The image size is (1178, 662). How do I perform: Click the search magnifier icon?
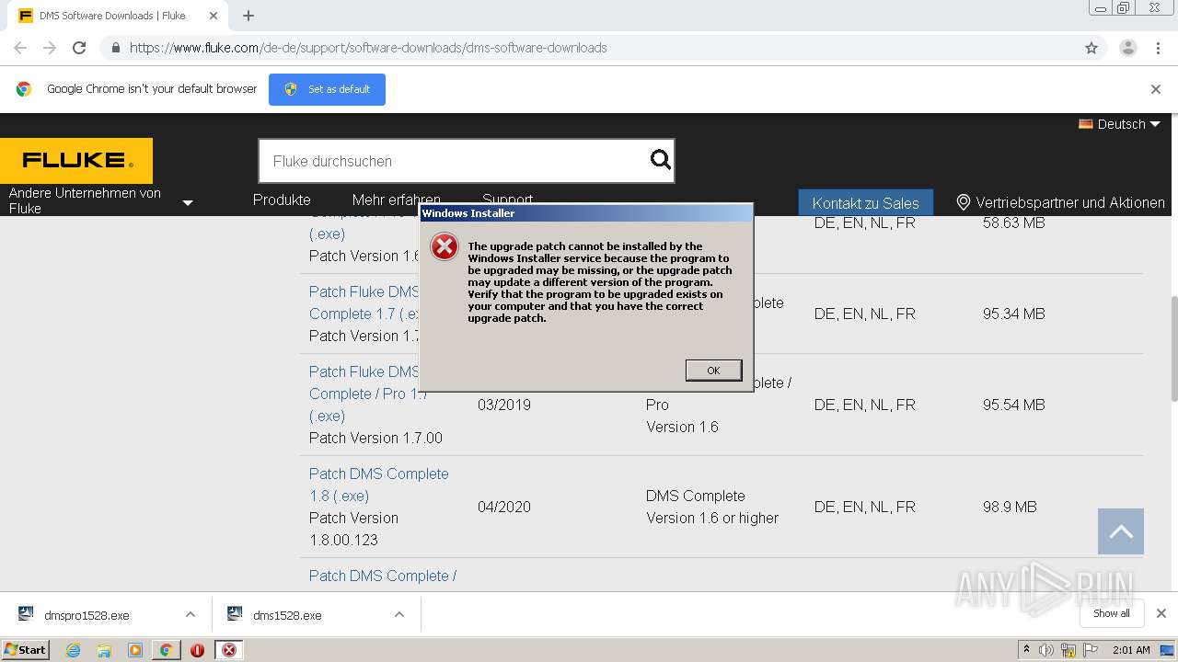pos(661,160)
